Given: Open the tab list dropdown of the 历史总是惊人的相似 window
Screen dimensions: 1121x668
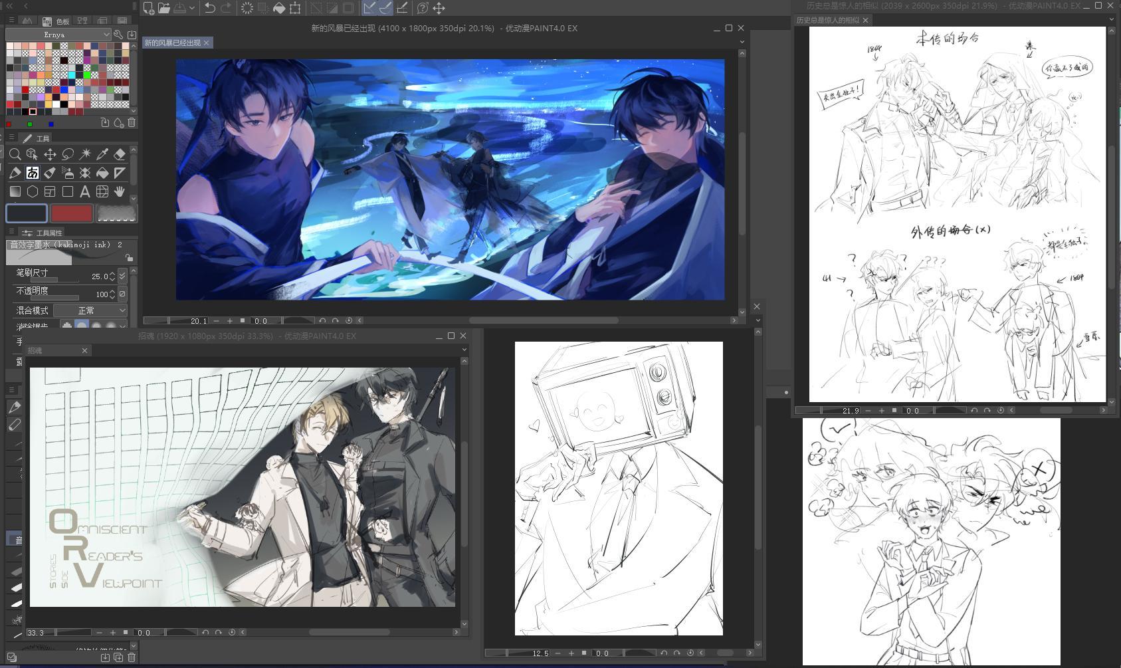Looking at the screenshot, I should coord(1112,20).
